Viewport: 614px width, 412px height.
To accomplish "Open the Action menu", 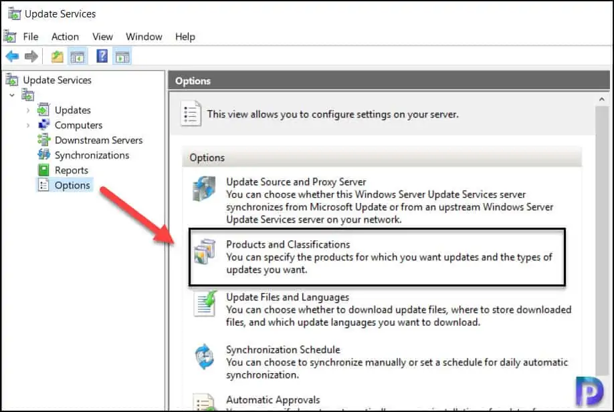I will tap(65, 37).
